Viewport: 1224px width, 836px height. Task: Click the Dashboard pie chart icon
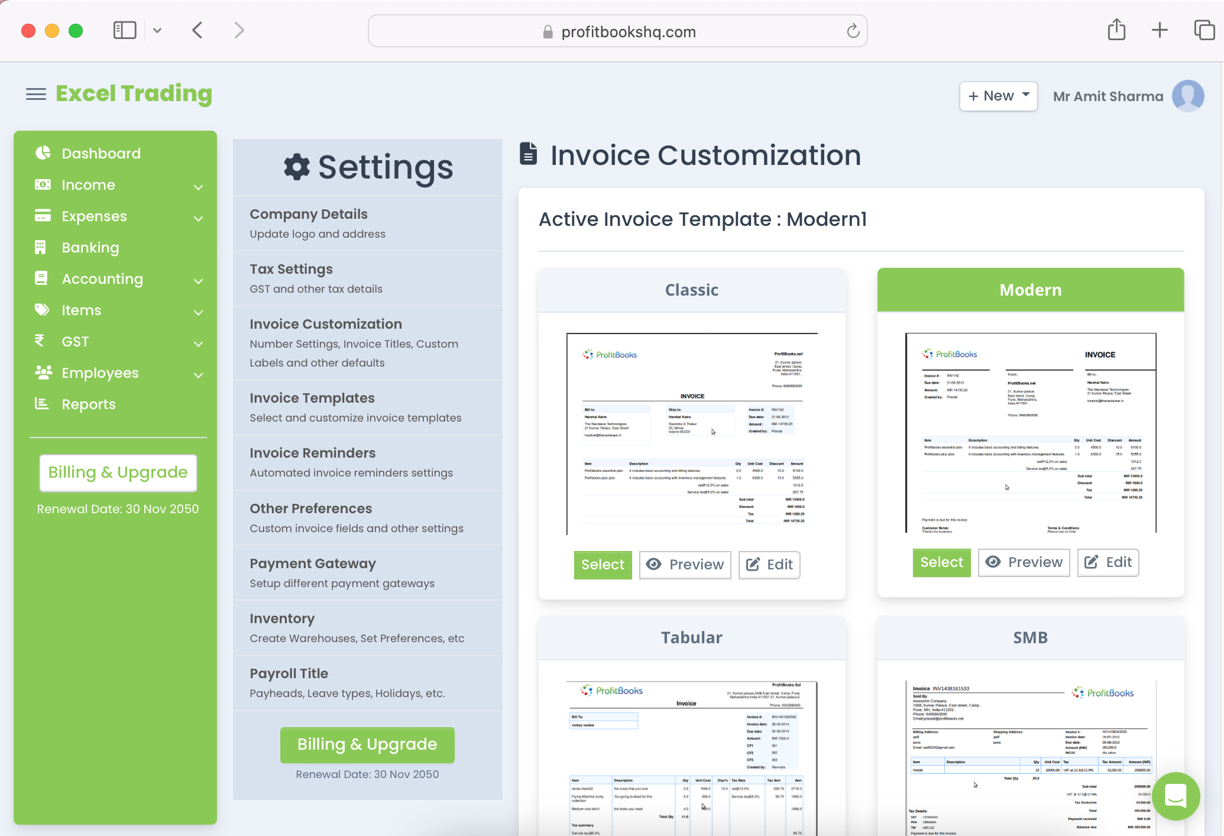[43, 153]
